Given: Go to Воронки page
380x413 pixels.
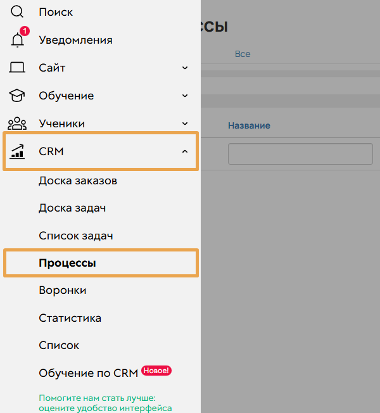Looking at the screenshot, I should point(62,290).
